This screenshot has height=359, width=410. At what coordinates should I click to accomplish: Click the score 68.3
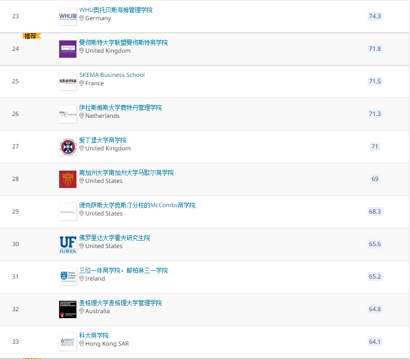[375, 212]
